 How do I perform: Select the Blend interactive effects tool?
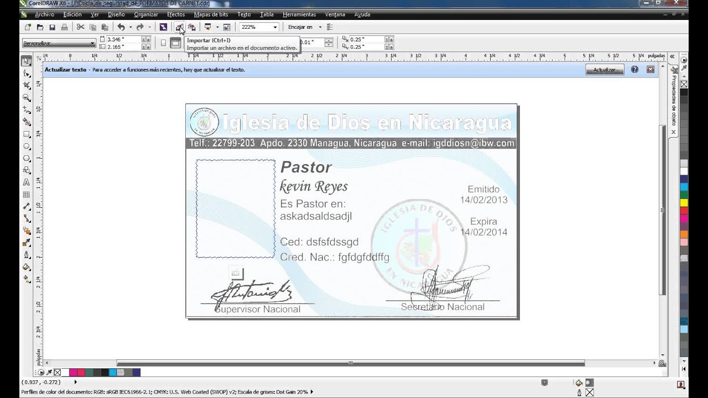pos(26,231)
